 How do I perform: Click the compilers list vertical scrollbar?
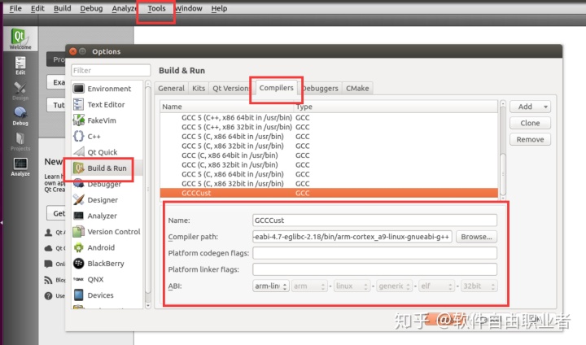(503, 150)
